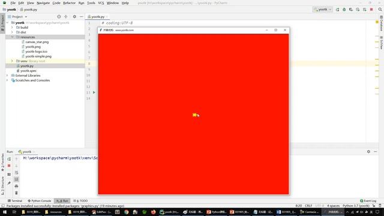Viewport: 384px width, 216px height.
Task: Rerun yootk in Run panel
Action: click(x=9, y=159)
